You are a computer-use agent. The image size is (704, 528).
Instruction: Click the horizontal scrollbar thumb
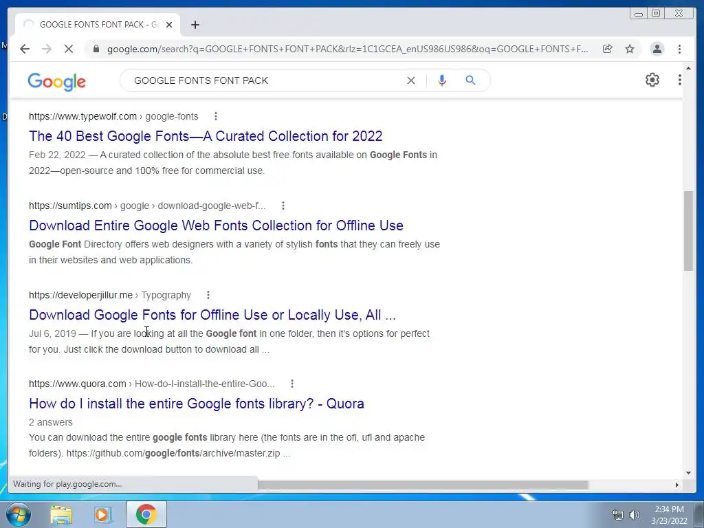tap(423, 485)
